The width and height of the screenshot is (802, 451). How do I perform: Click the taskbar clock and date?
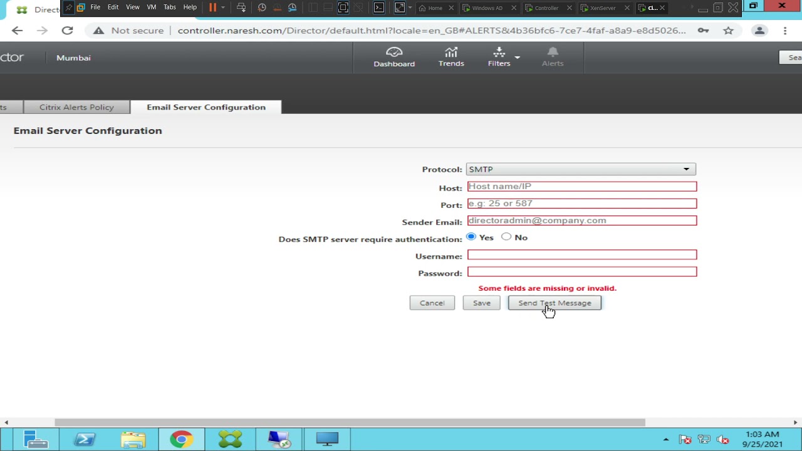(x=763, y=439)
